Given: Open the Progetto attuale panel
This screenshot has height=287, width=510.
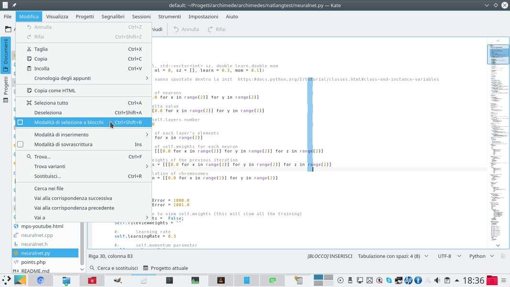Looking at the screenshot, I should [165, 268].
